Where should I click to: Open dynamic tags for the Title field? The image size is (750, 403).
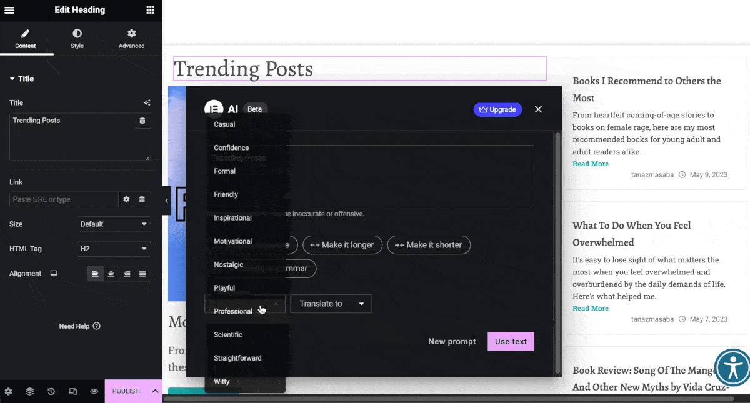(x=142, y=121)
